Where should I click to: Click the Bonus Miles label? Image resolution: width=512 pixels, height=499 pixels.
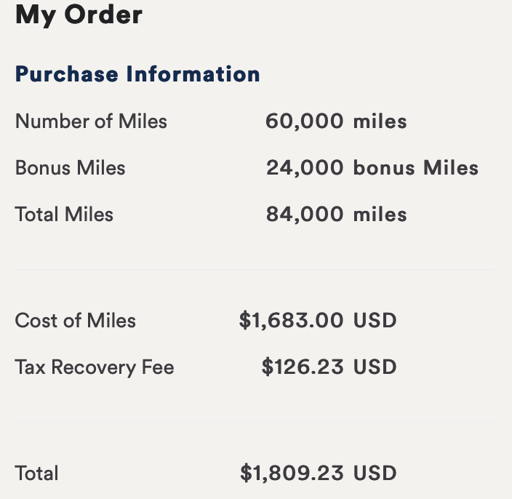(71, 168)
